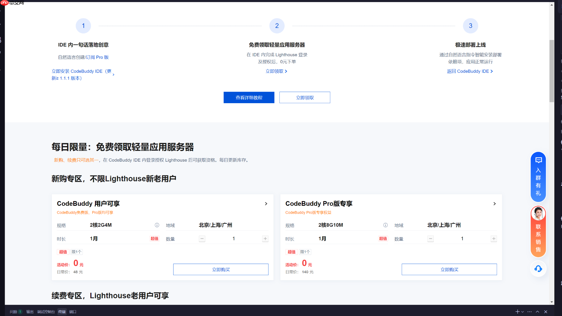Open terminal profile dropdown chevron
The image size is (562, 316).
point(522,312)
